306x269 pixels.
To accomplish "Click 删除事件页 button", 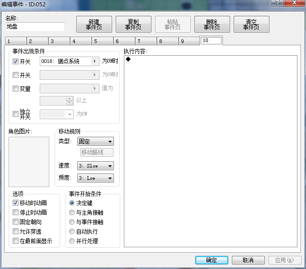I will pyautogui.click(x=212, y=24).
